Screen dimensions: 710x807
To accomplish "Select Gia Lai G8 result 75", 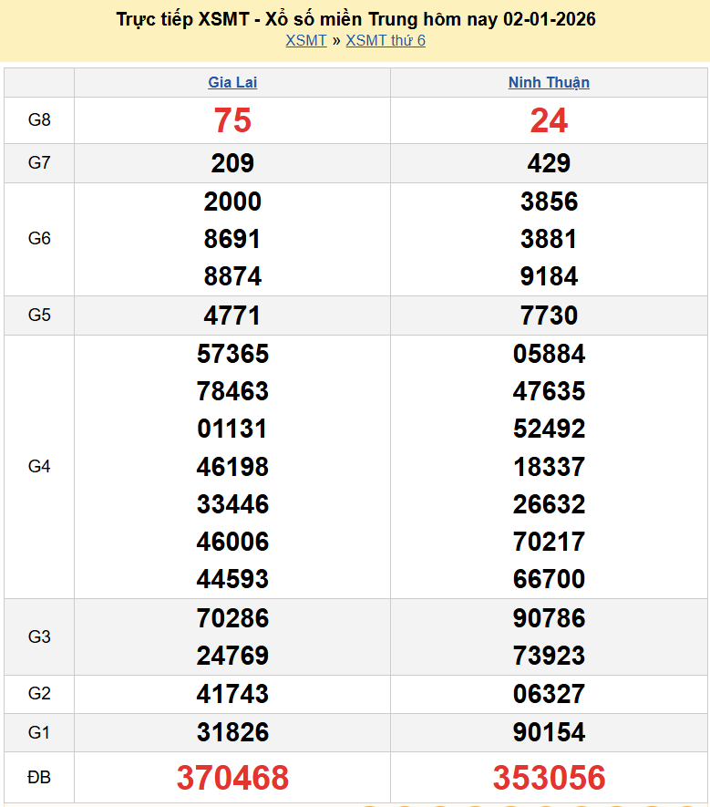I will (x=232, y=120).
